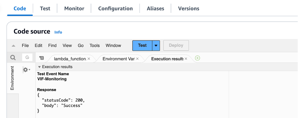
Task: Open the Go menu
Action: click(x=80, y=46)
